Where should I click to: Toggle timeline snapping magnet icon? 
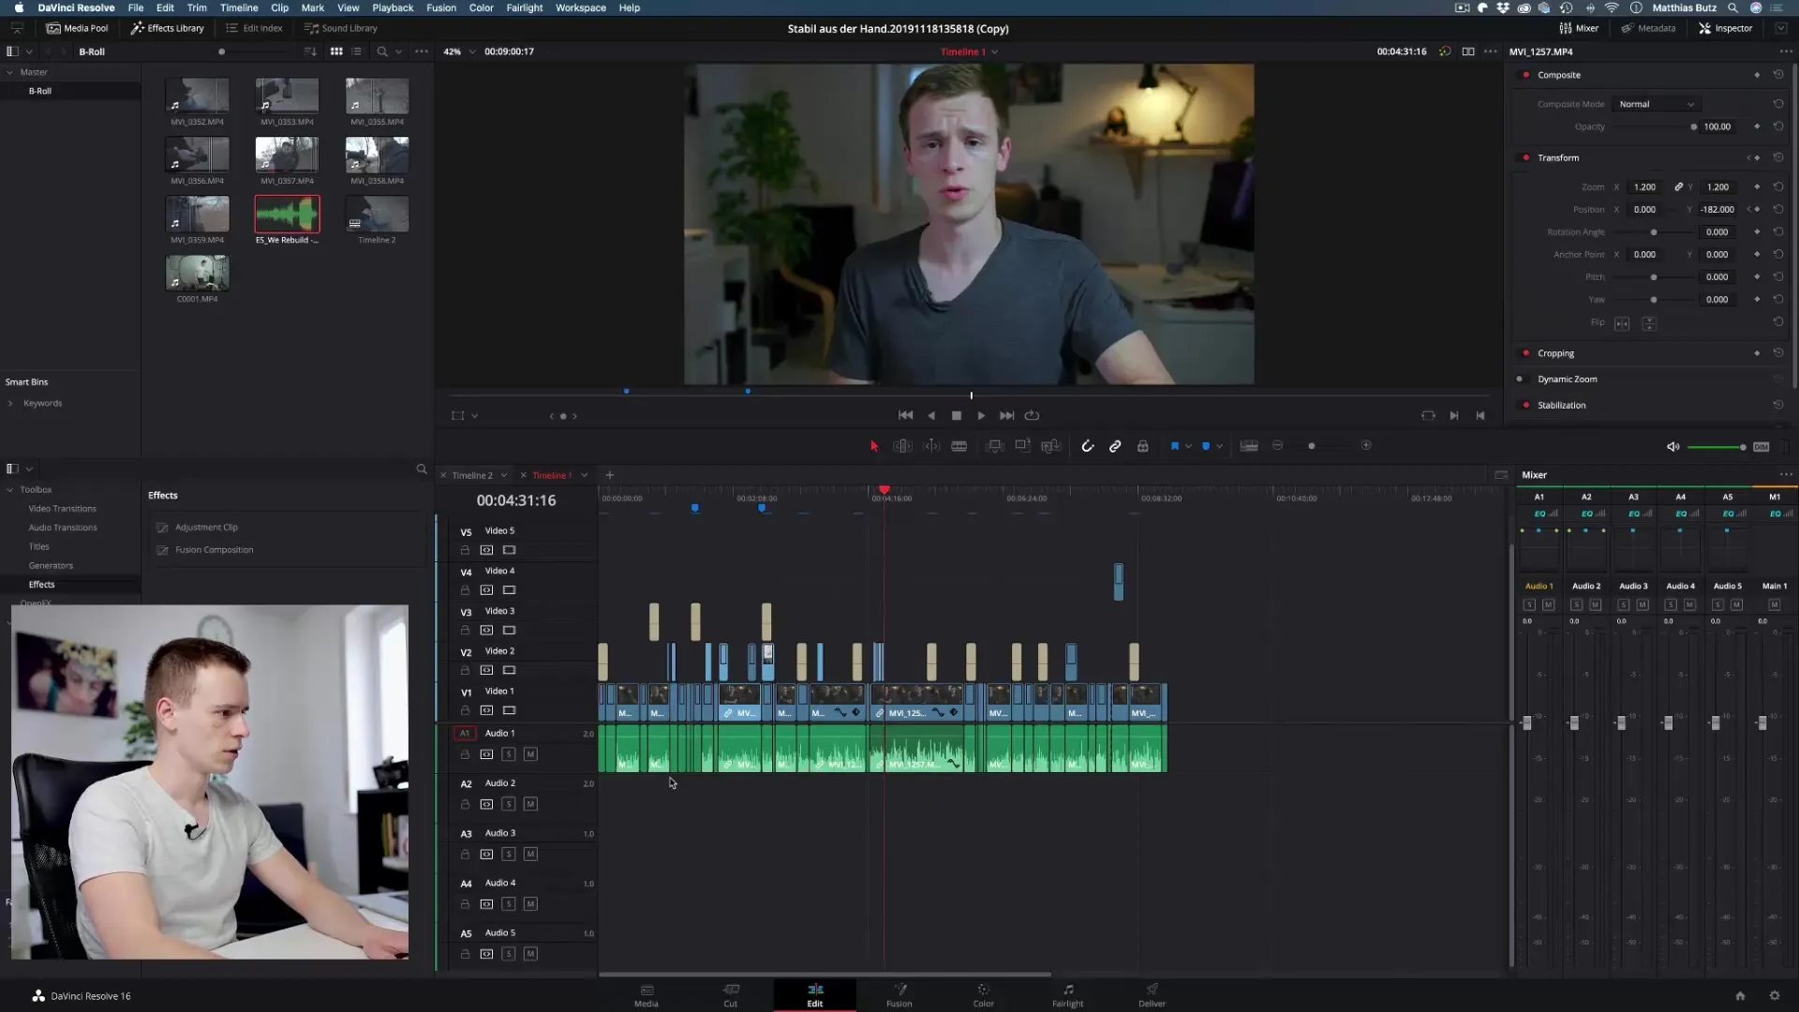point(1087,446)
